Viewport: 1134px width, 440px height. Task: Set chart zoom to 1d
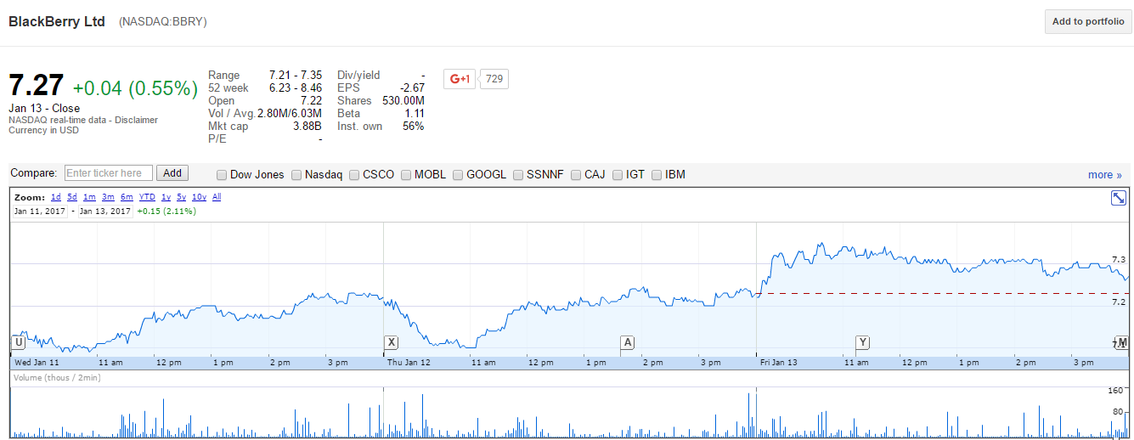point(56,197)
